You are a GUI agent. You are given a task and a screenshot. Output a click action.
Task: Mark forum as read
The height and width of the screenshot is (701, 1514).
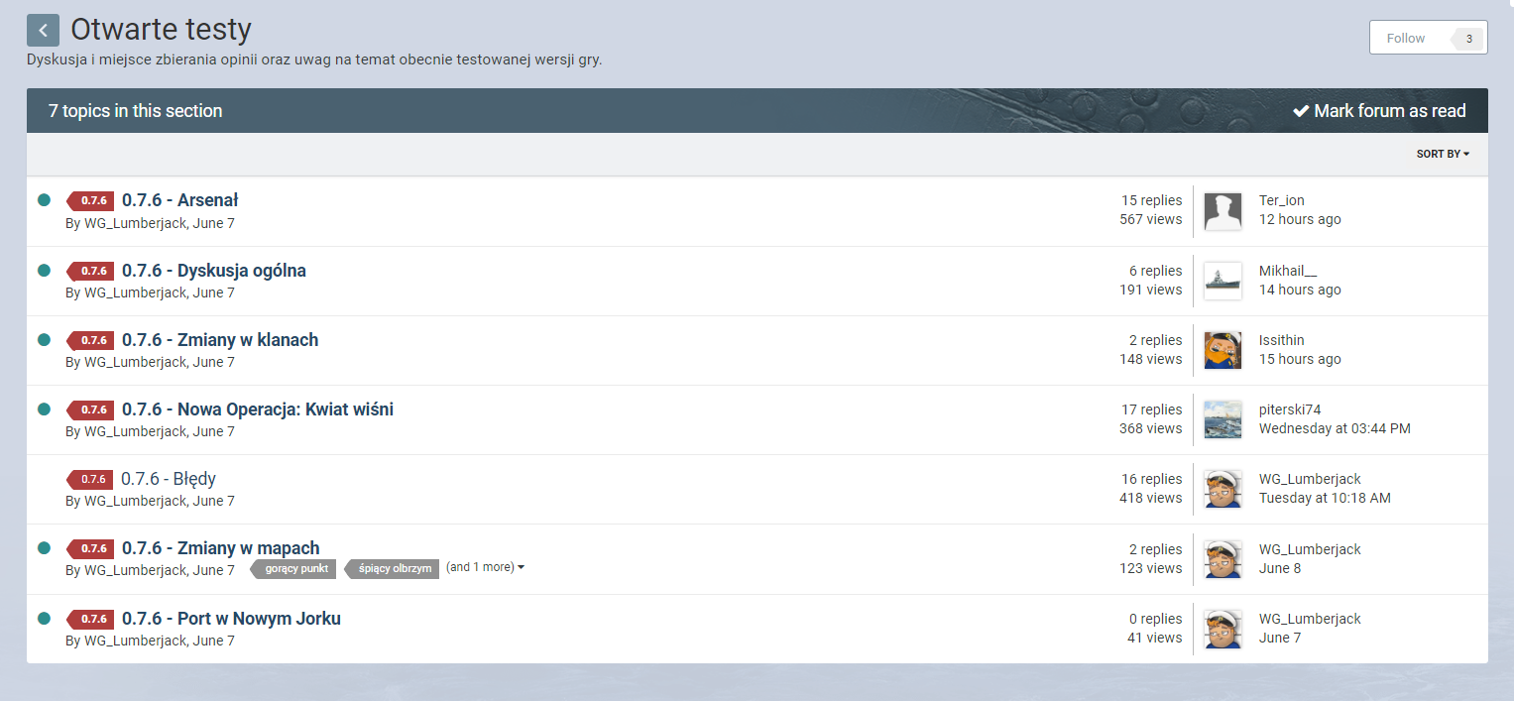point(1379,111)
